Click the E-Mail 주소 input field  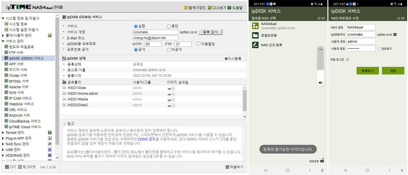pyautogui.click(x=155, y=38)
